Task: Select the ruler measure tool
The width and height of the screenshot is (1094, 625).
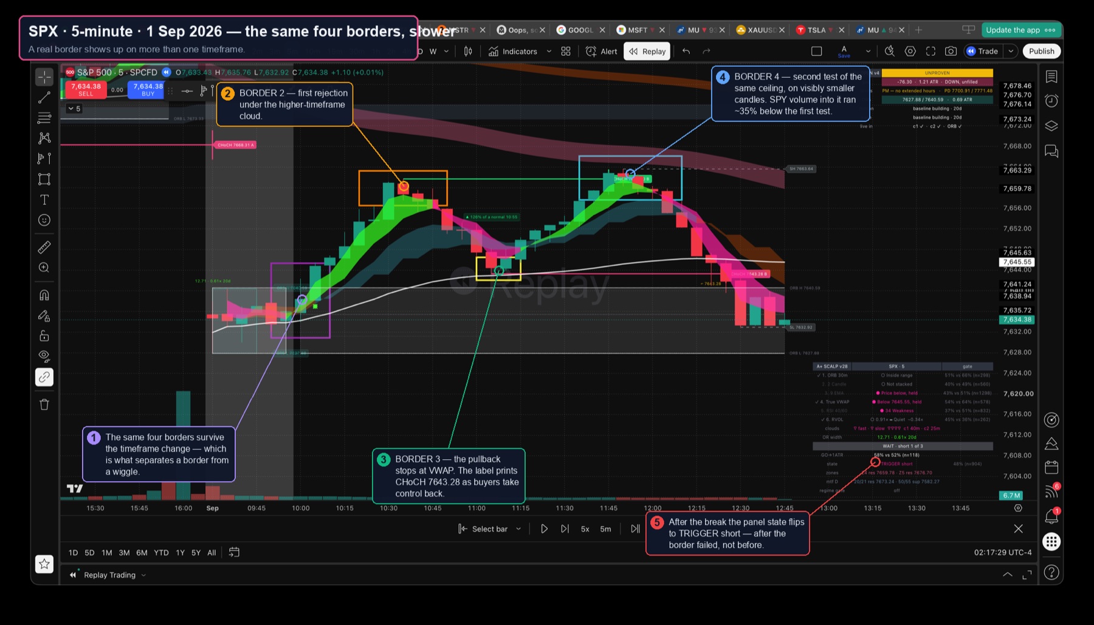Action: pyautogui.click(x=44, y=247)
